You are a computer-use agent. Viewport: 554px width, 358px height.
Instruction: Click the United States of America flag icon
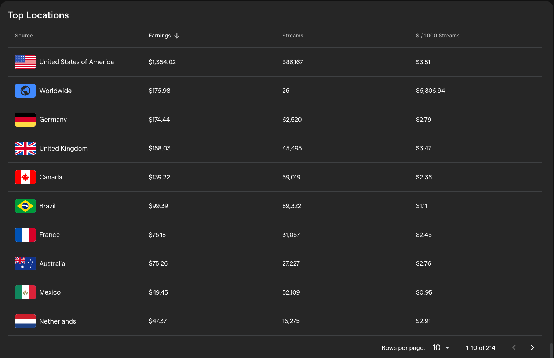tap(25, 62)
